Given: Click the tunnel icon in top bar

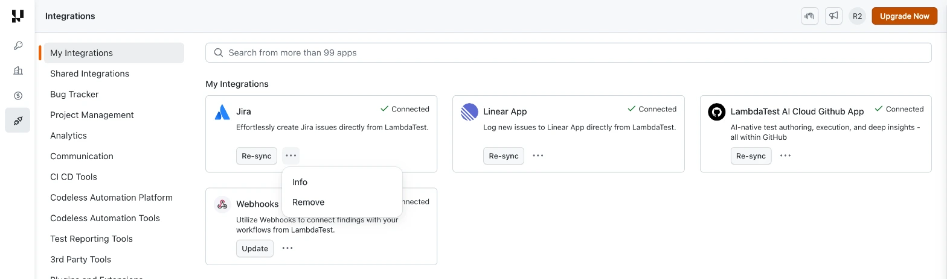Looking at the screenshot, I should (x=809, y=16).
